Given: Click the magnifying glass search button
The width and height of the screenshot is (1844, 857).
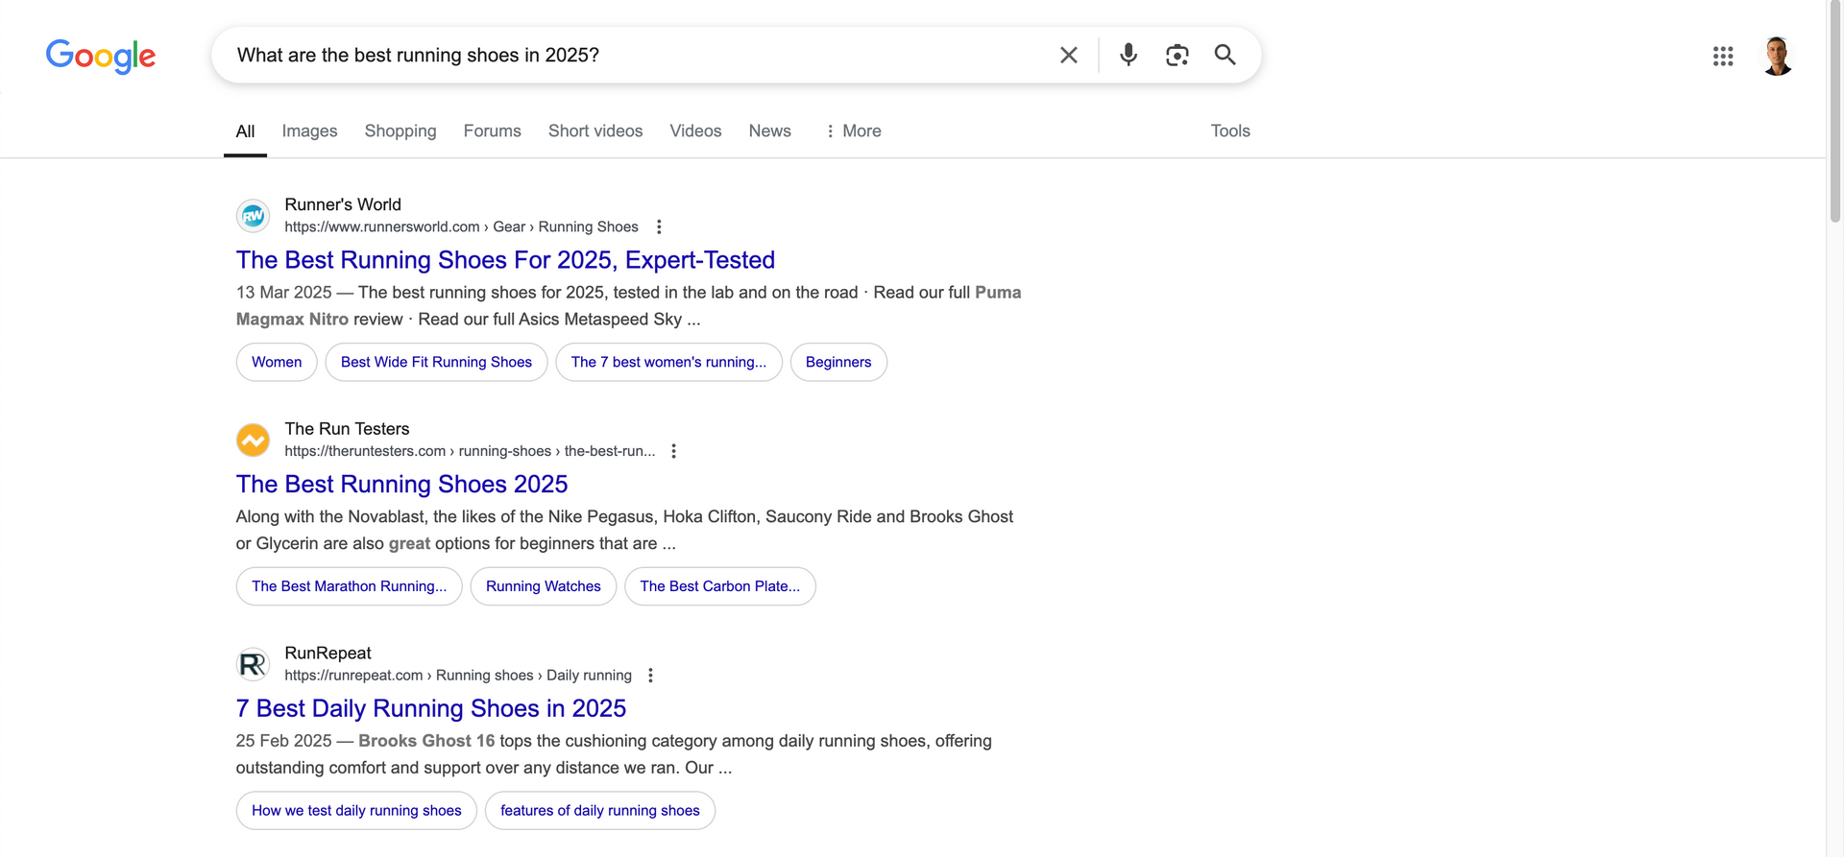Looking at the screenshot, I should [x=1225, y=55].
